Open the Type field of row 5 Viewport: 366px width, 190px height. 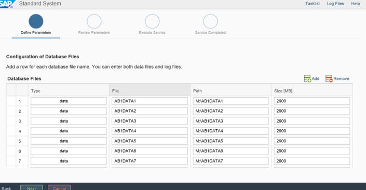[x=69, y=141]
